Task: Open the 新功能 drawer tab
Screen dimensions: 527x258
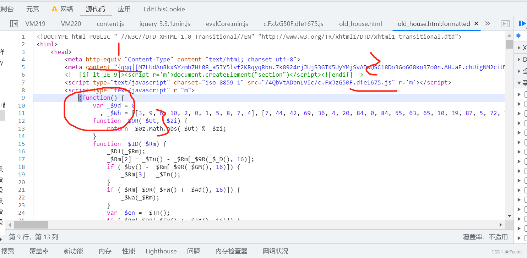Action: (x=74, y=251)
